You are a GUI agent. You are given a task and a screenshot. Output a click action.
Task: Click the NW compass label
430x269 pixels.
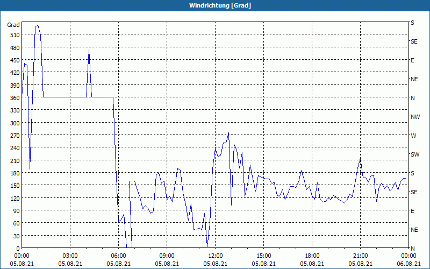415,117
